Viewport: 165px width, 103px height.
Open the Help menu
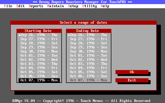105,6
